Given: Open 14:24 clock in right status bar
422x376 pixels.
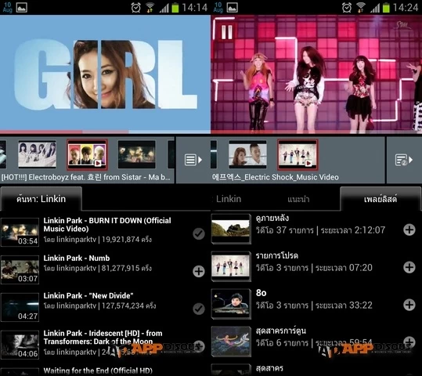Looking at the screenshot, I should pos(405,8).
